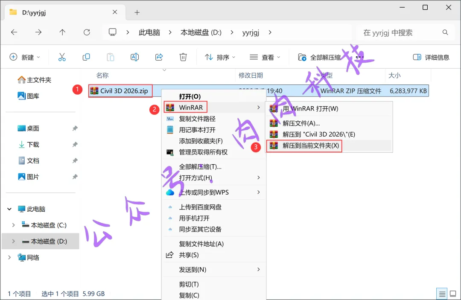Click the search magnifier icon
The image size is (461, 300).
click(x=445, y=32)
